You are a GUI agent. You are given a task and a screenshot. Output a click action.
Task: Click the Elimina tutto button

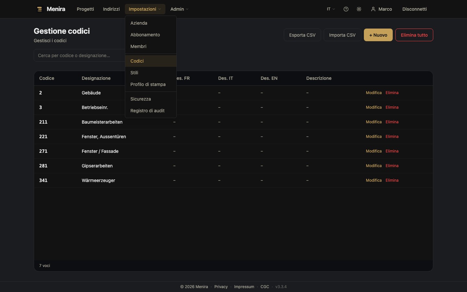click(414, 35)
